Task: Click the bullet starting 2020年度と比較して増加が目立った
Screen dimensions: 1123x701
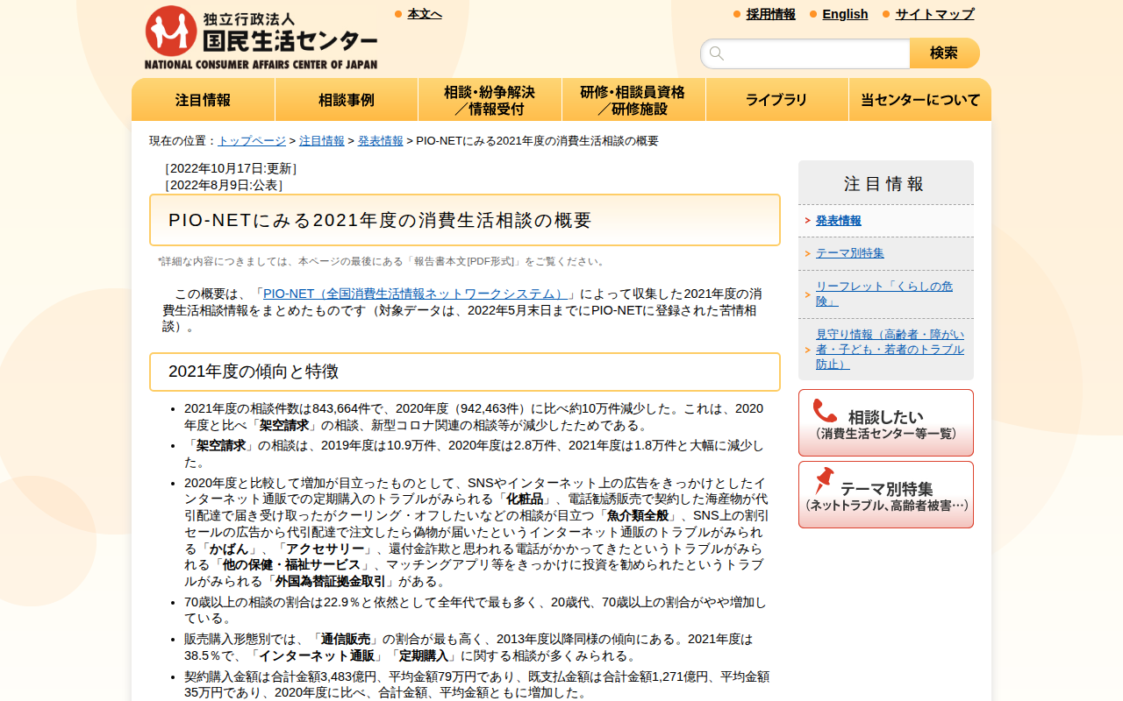Action: [x=476, y=533]
